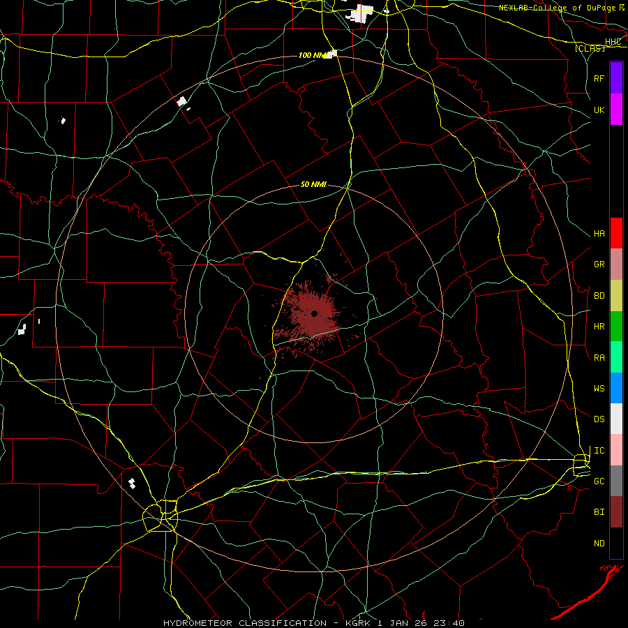The width and height of the screenshot is (628, 628).
Task: Click the light green RA swatch
Action: click(x=616, y=357)
